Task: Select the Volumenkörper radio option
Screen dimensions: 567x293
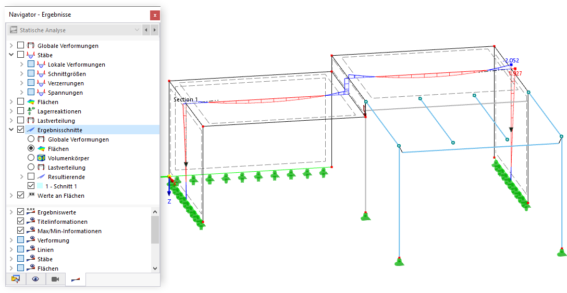Action: (x=31, y=158)
